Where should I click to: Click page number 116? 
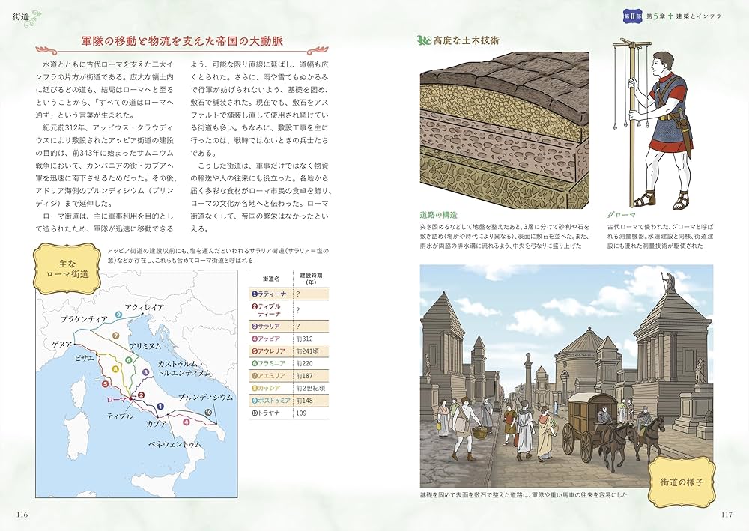22,515
